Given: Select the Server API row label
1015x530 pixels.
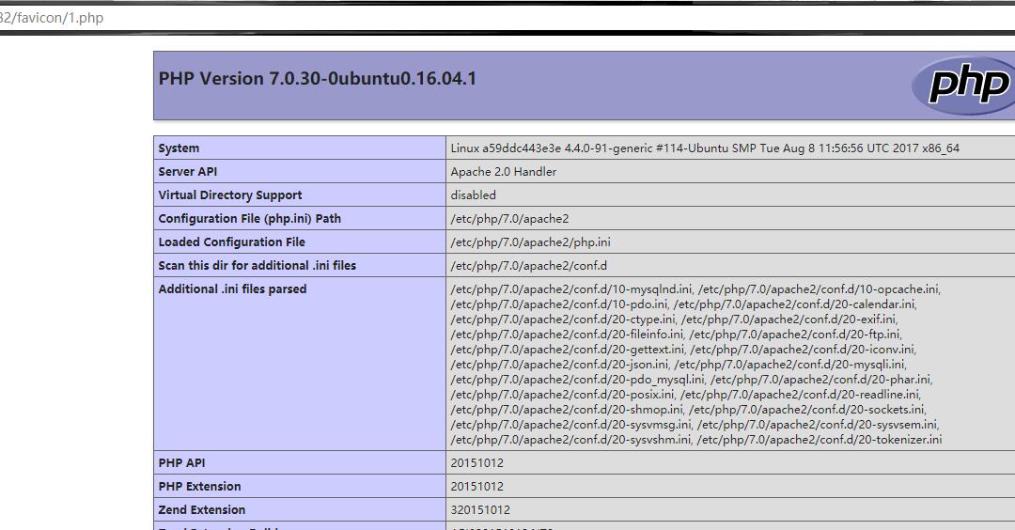Looking at the screenshot, I should click(188, 172).
